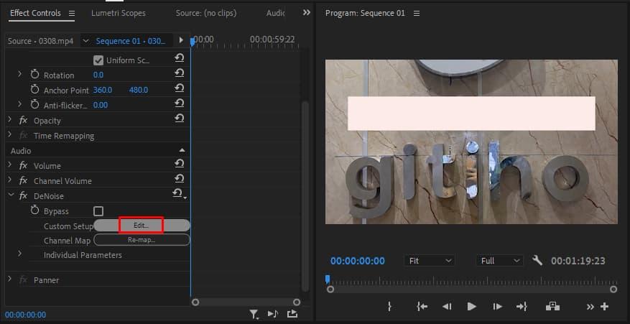Expand the Rotation property
Viewport: 630px width, 324px height.
click(19, 75)
